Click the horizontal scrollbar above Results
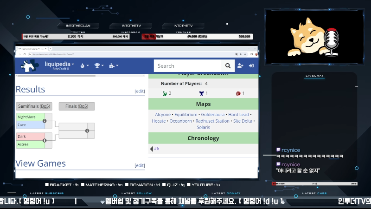371x209 pixels. 57,76
